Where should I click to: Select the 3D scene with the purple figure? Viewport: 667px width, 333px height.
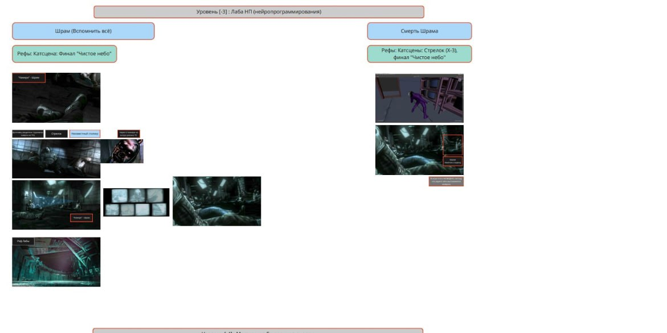coord(419,98)
